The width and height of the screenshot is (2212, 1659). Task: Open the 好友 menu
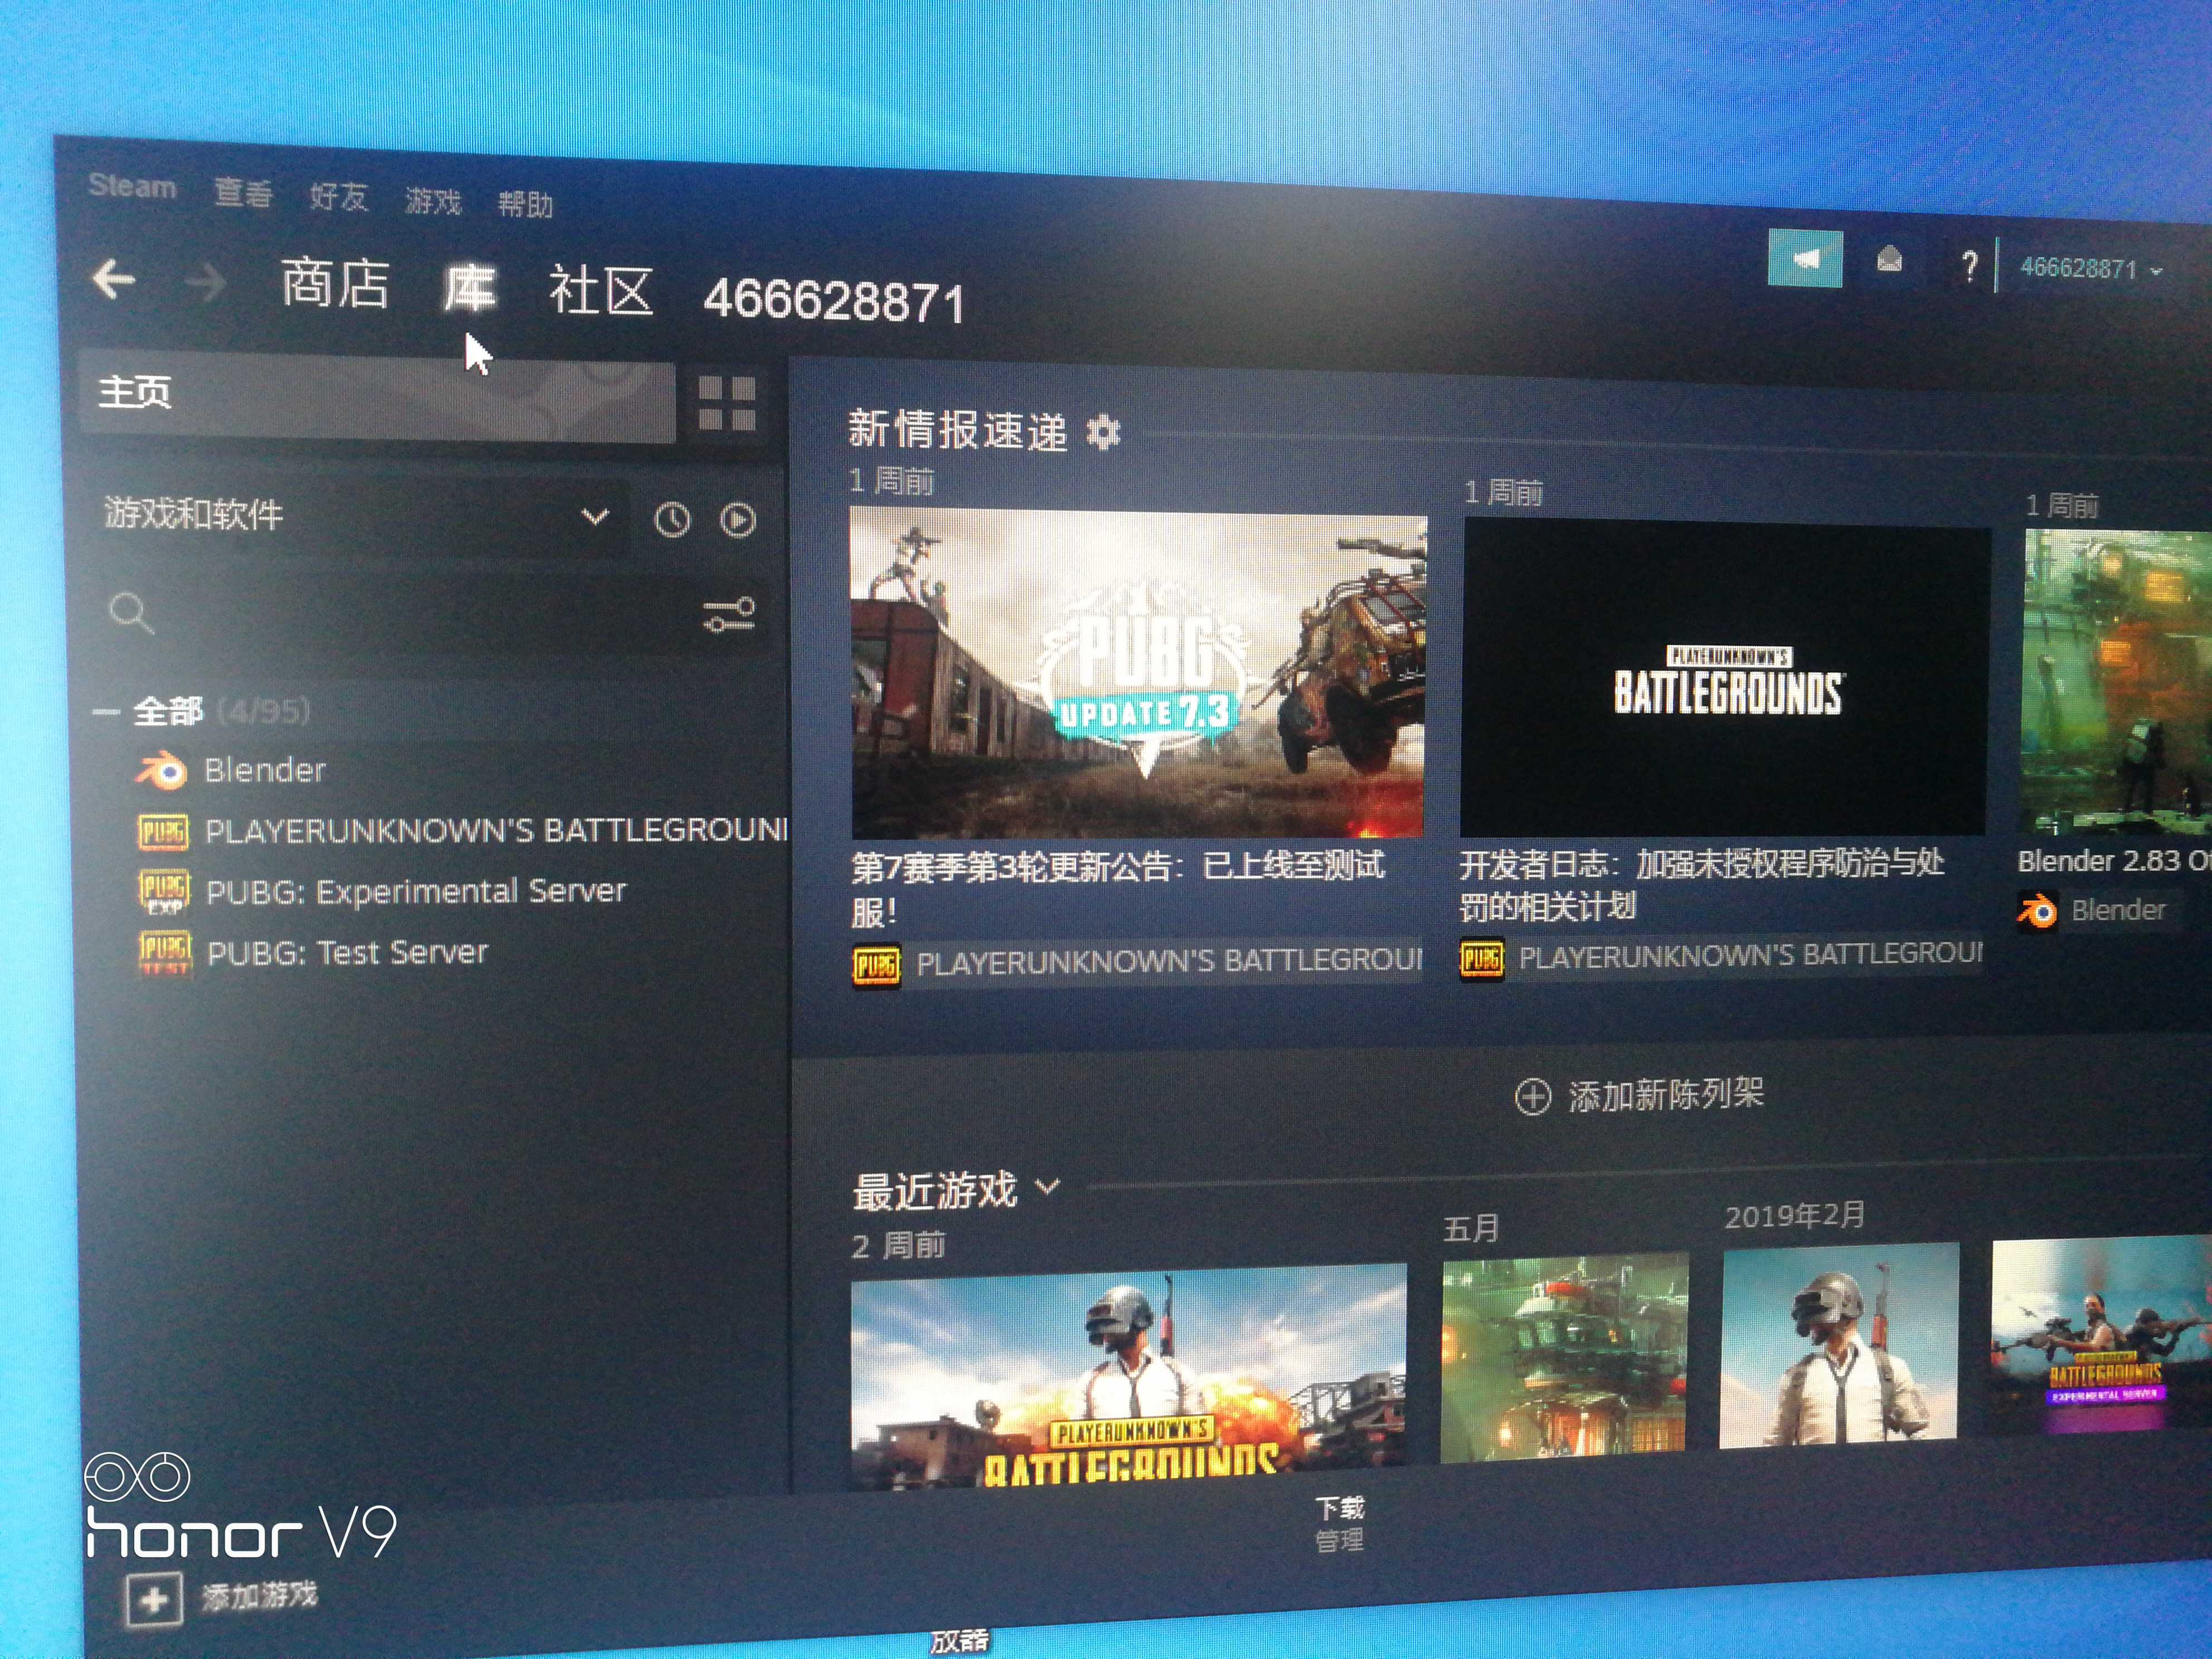[x=338, y=196]
